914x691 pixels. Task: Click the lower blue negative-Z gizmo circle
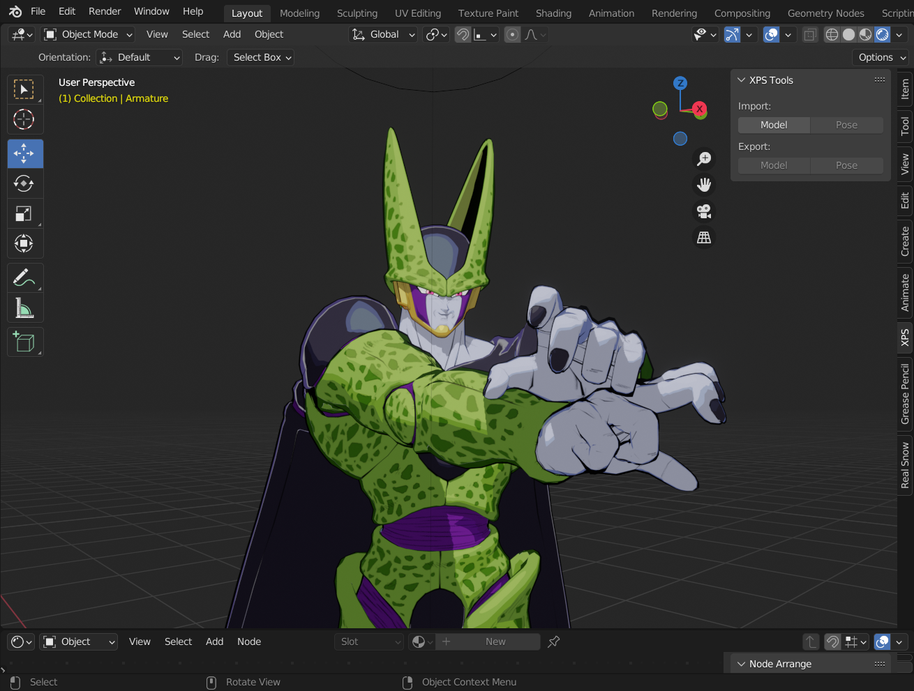point(680,139)
